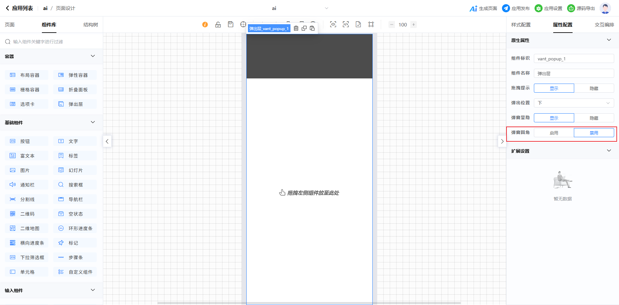Enable 弹窗圆角 with 启用 option
Screen dimensions: 619x305
click(x=554, y=133)
